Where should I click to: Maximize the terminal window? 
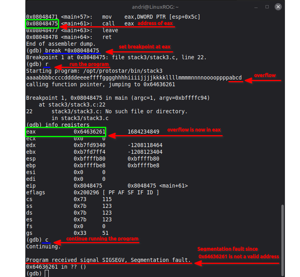pyautogui.click(x=267, y=7)
